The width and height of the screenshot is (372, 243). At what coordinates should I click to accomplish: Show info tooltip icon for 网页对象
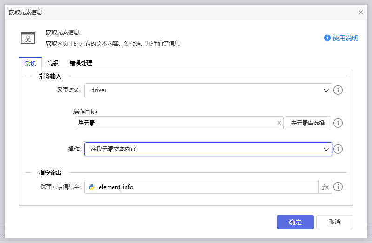click(339, 90)
